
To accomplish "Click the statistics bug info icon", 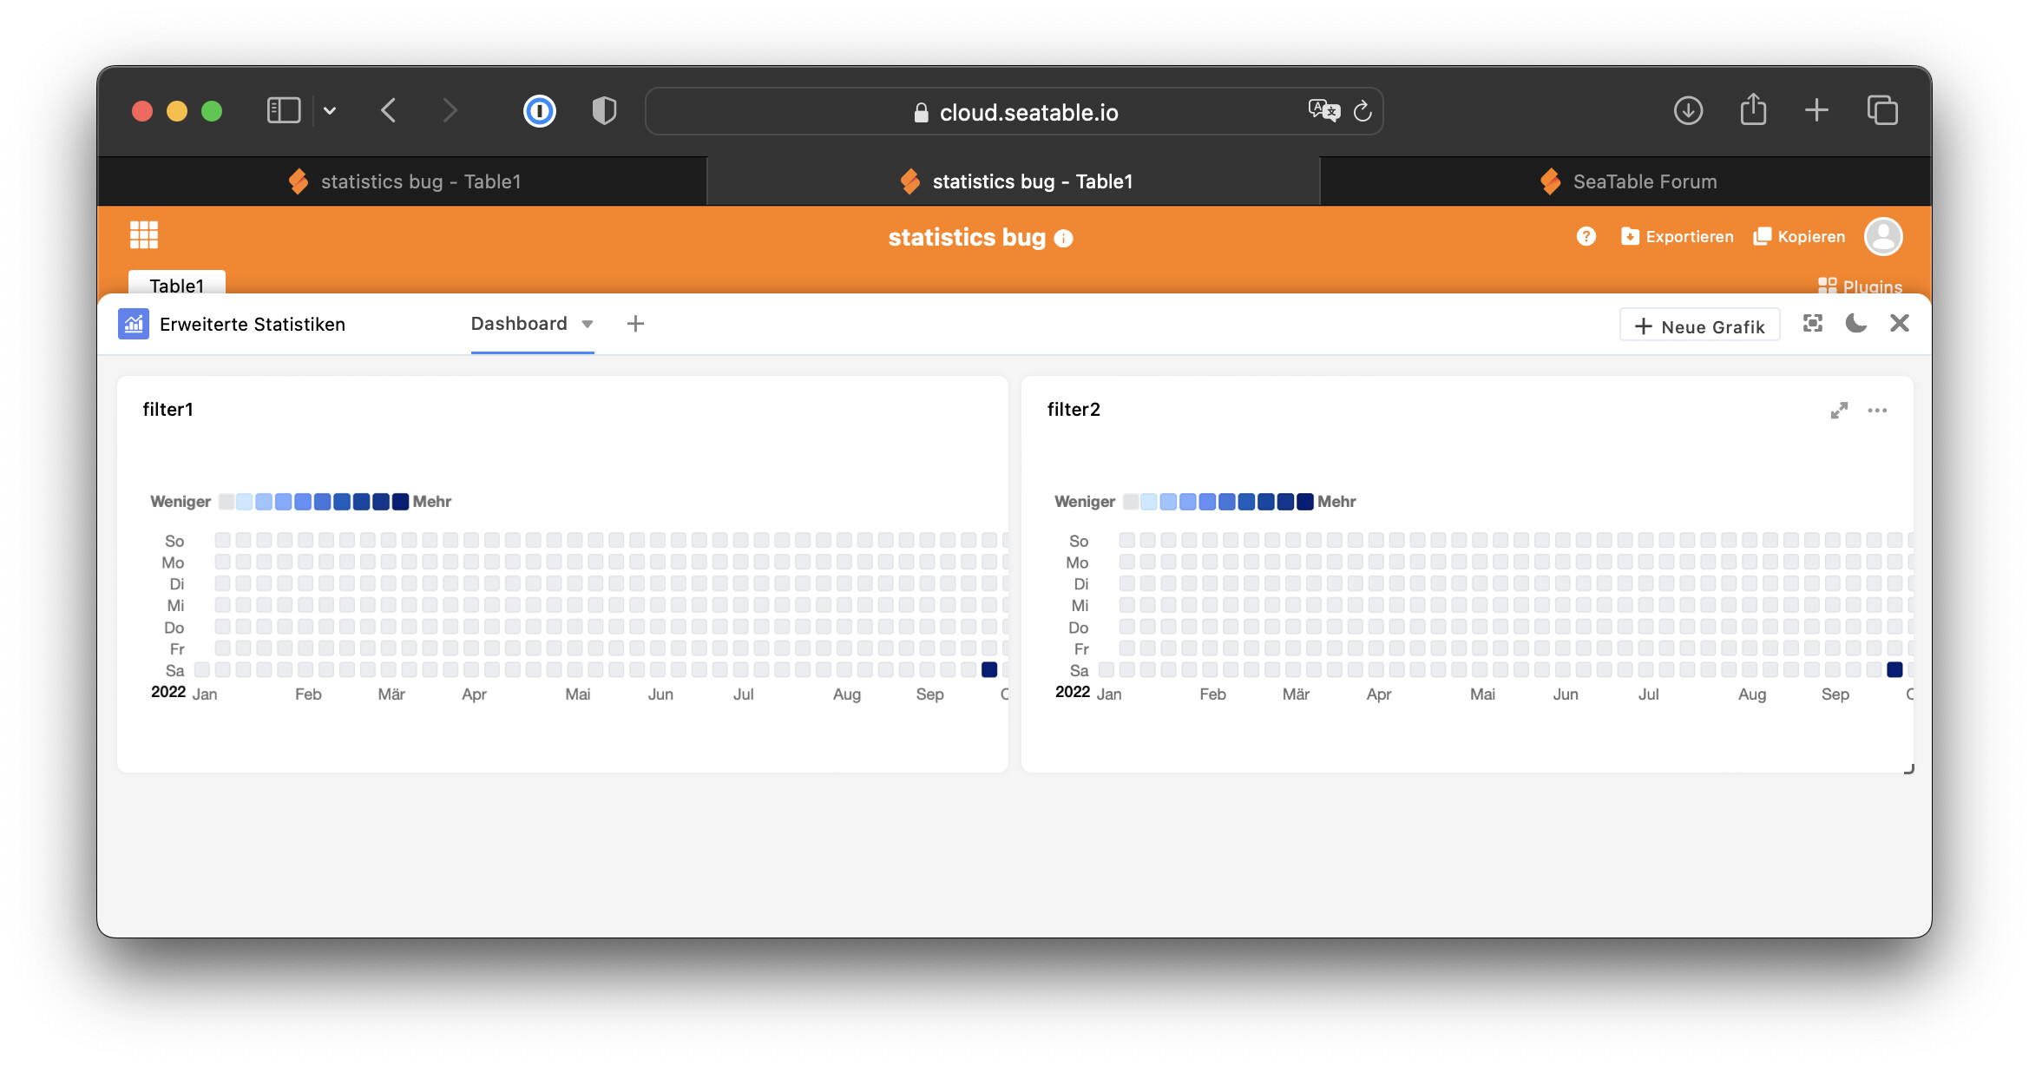I will [1063, 239].
